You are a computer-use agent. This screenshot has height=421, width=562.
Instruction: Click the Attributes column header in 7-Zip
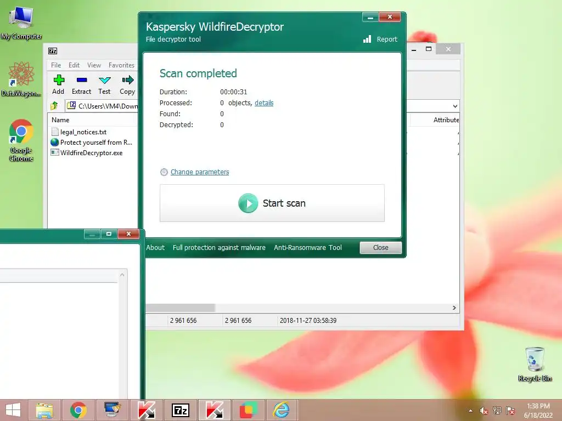(446, 120)
